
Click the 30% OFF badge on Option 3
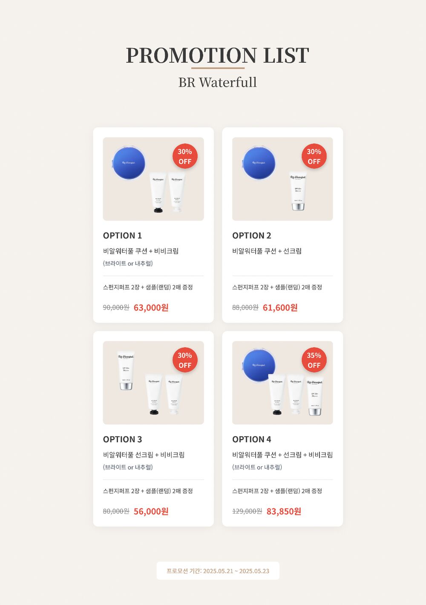point(185,360)
